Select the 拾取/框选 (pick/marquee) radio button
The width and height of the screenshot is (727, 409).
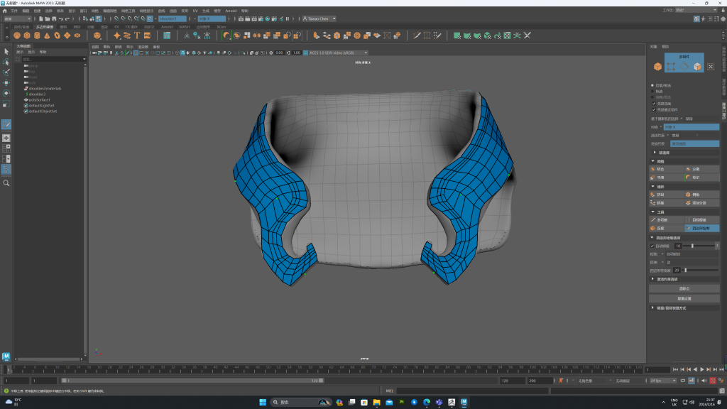tap(652, 85)
